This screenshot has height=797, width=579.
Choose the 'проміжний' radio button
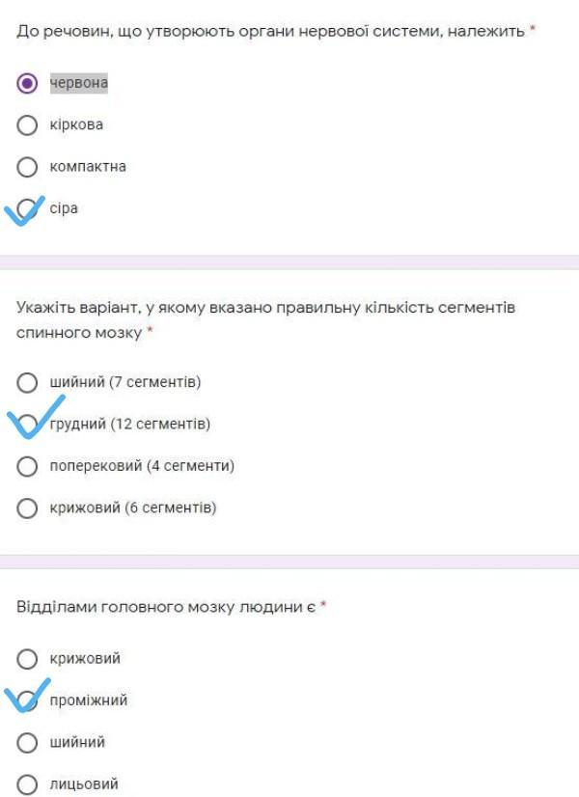click(29, 701)
